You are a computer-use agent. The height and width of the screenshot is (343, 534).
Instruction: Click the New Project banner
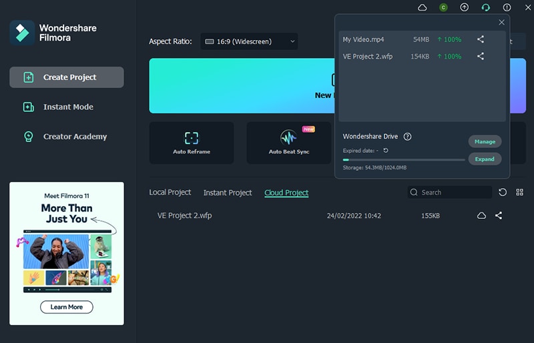(242, 86)
